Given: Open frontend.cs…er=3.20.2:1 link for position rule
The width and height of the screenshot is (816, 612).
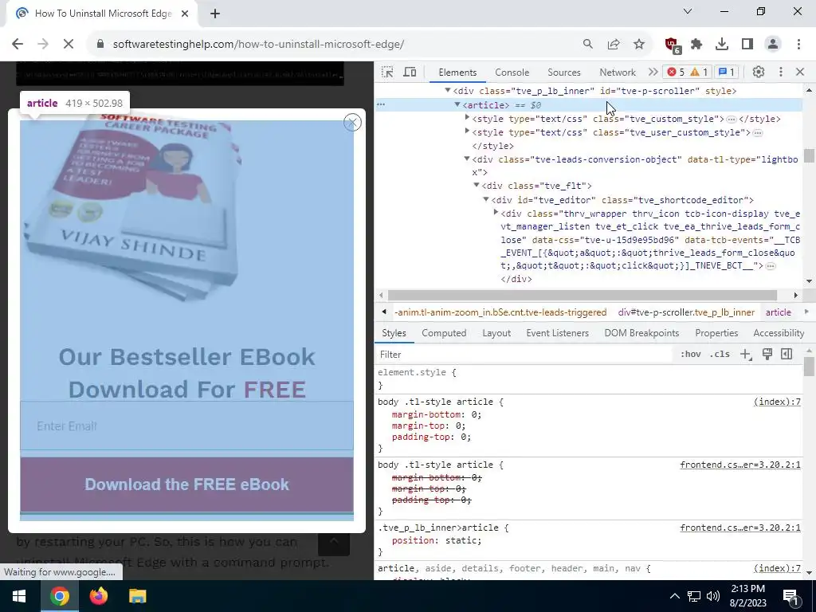Looking at the screenshot, I should click(x=740, y=528).
